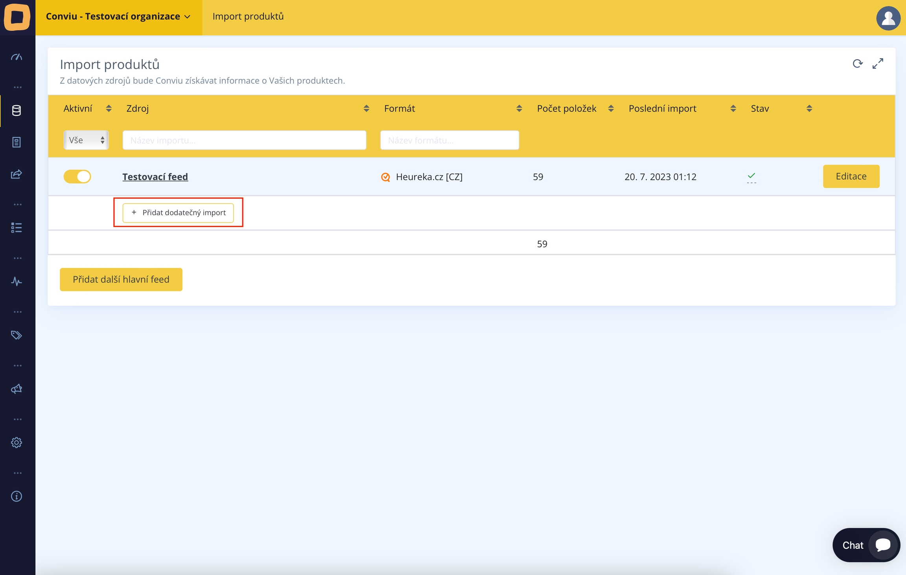
Task: Sort by Poslední import column arrows
Action: (733, 108)
